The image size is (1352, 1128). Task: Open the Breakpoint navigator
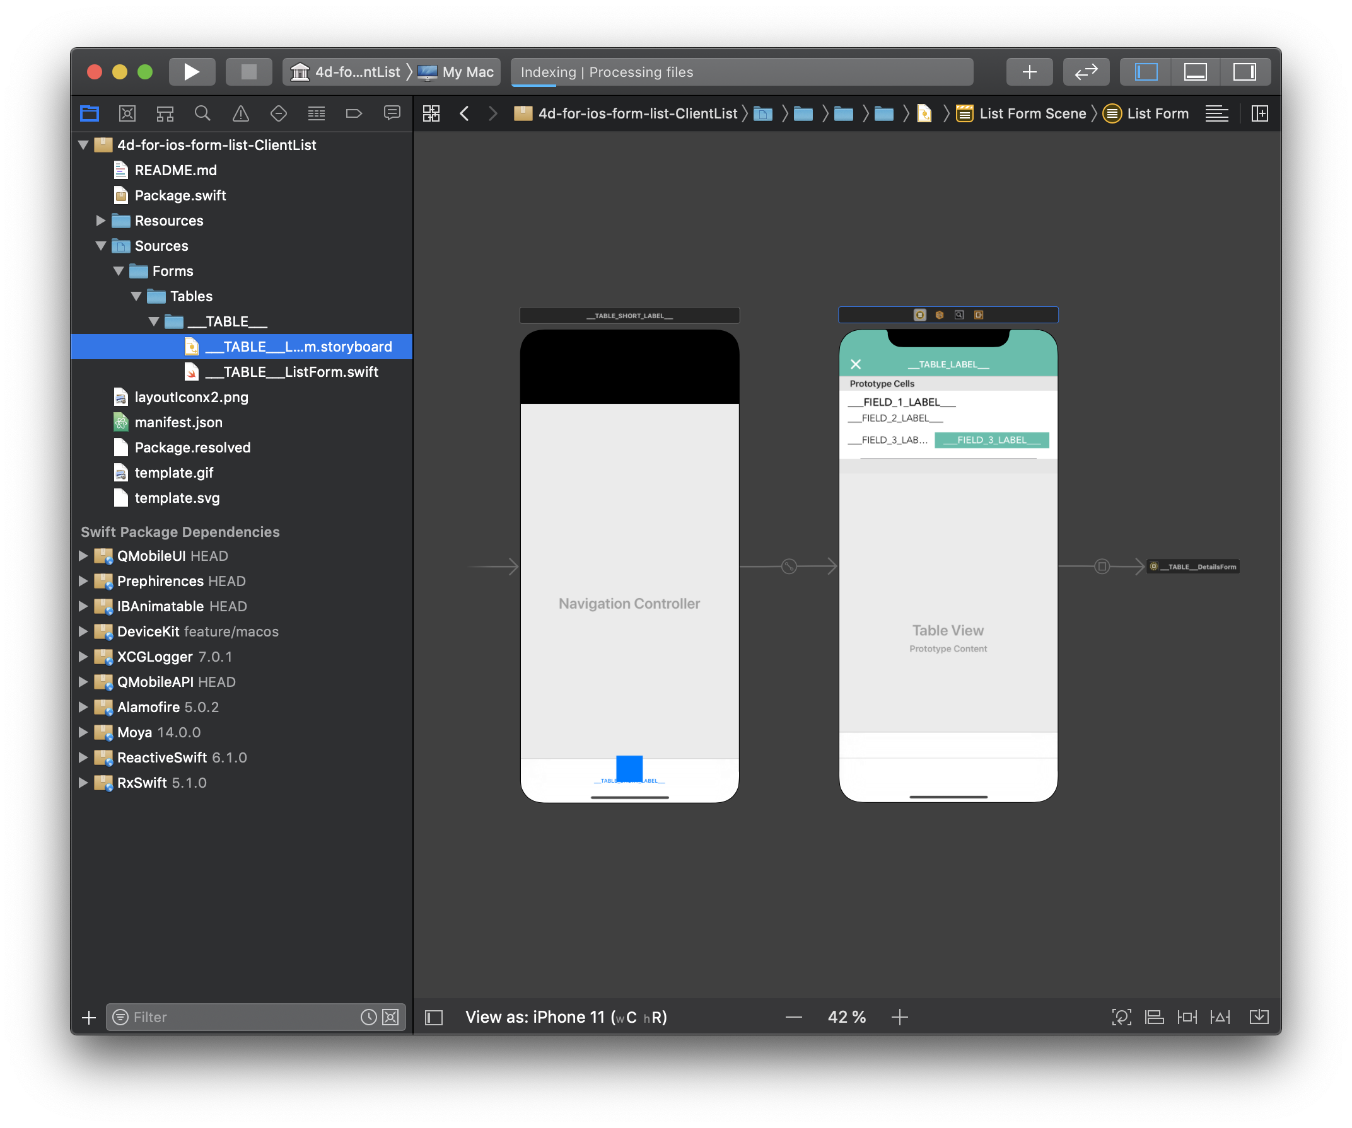pyautogui.click(x=354, y=113)
